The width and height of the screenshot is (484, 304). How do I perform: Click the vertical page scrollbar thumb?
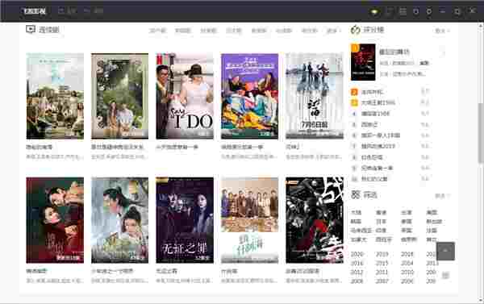(481, 133)
